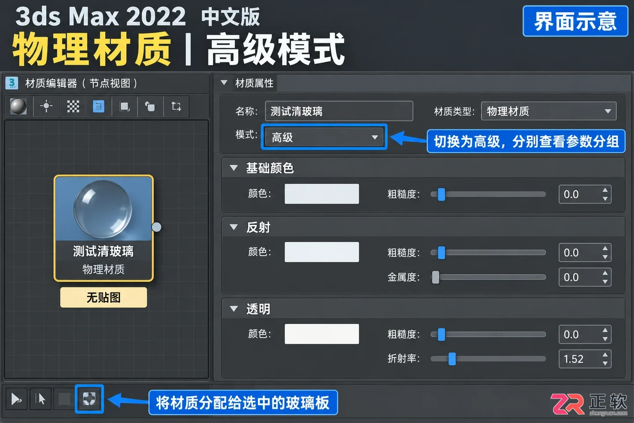Click the blue highlighted layout icon
This screenshot has height=423, width=634.
99,106
